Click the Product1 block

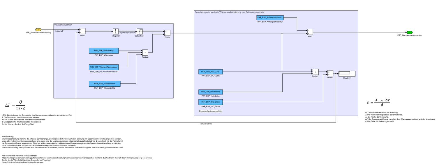click(x=316, y=72)
